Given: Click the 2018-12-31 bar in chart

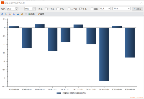Looking at the screenshot, I should 91,36.
